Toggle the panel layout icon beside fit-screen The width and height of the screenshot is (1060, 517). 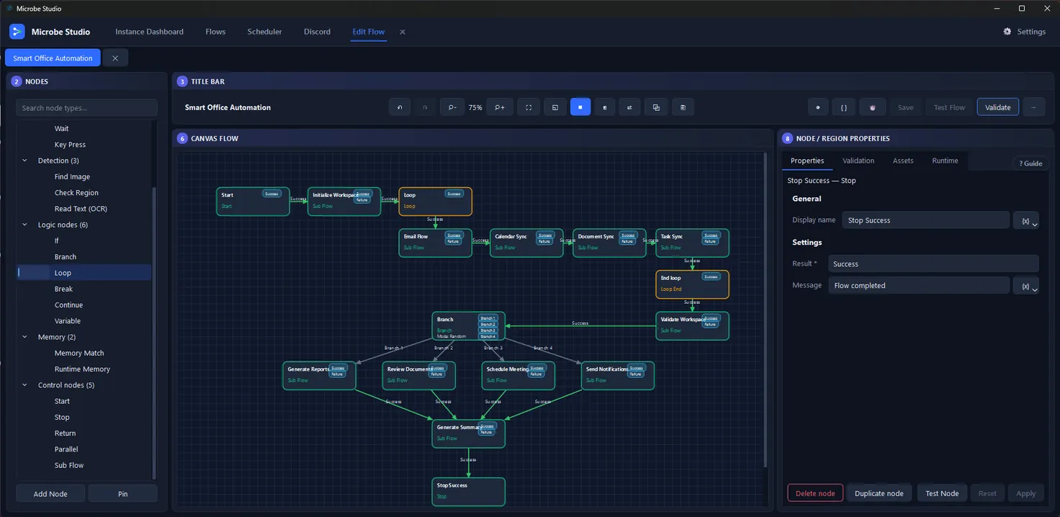tap(555, 107)
